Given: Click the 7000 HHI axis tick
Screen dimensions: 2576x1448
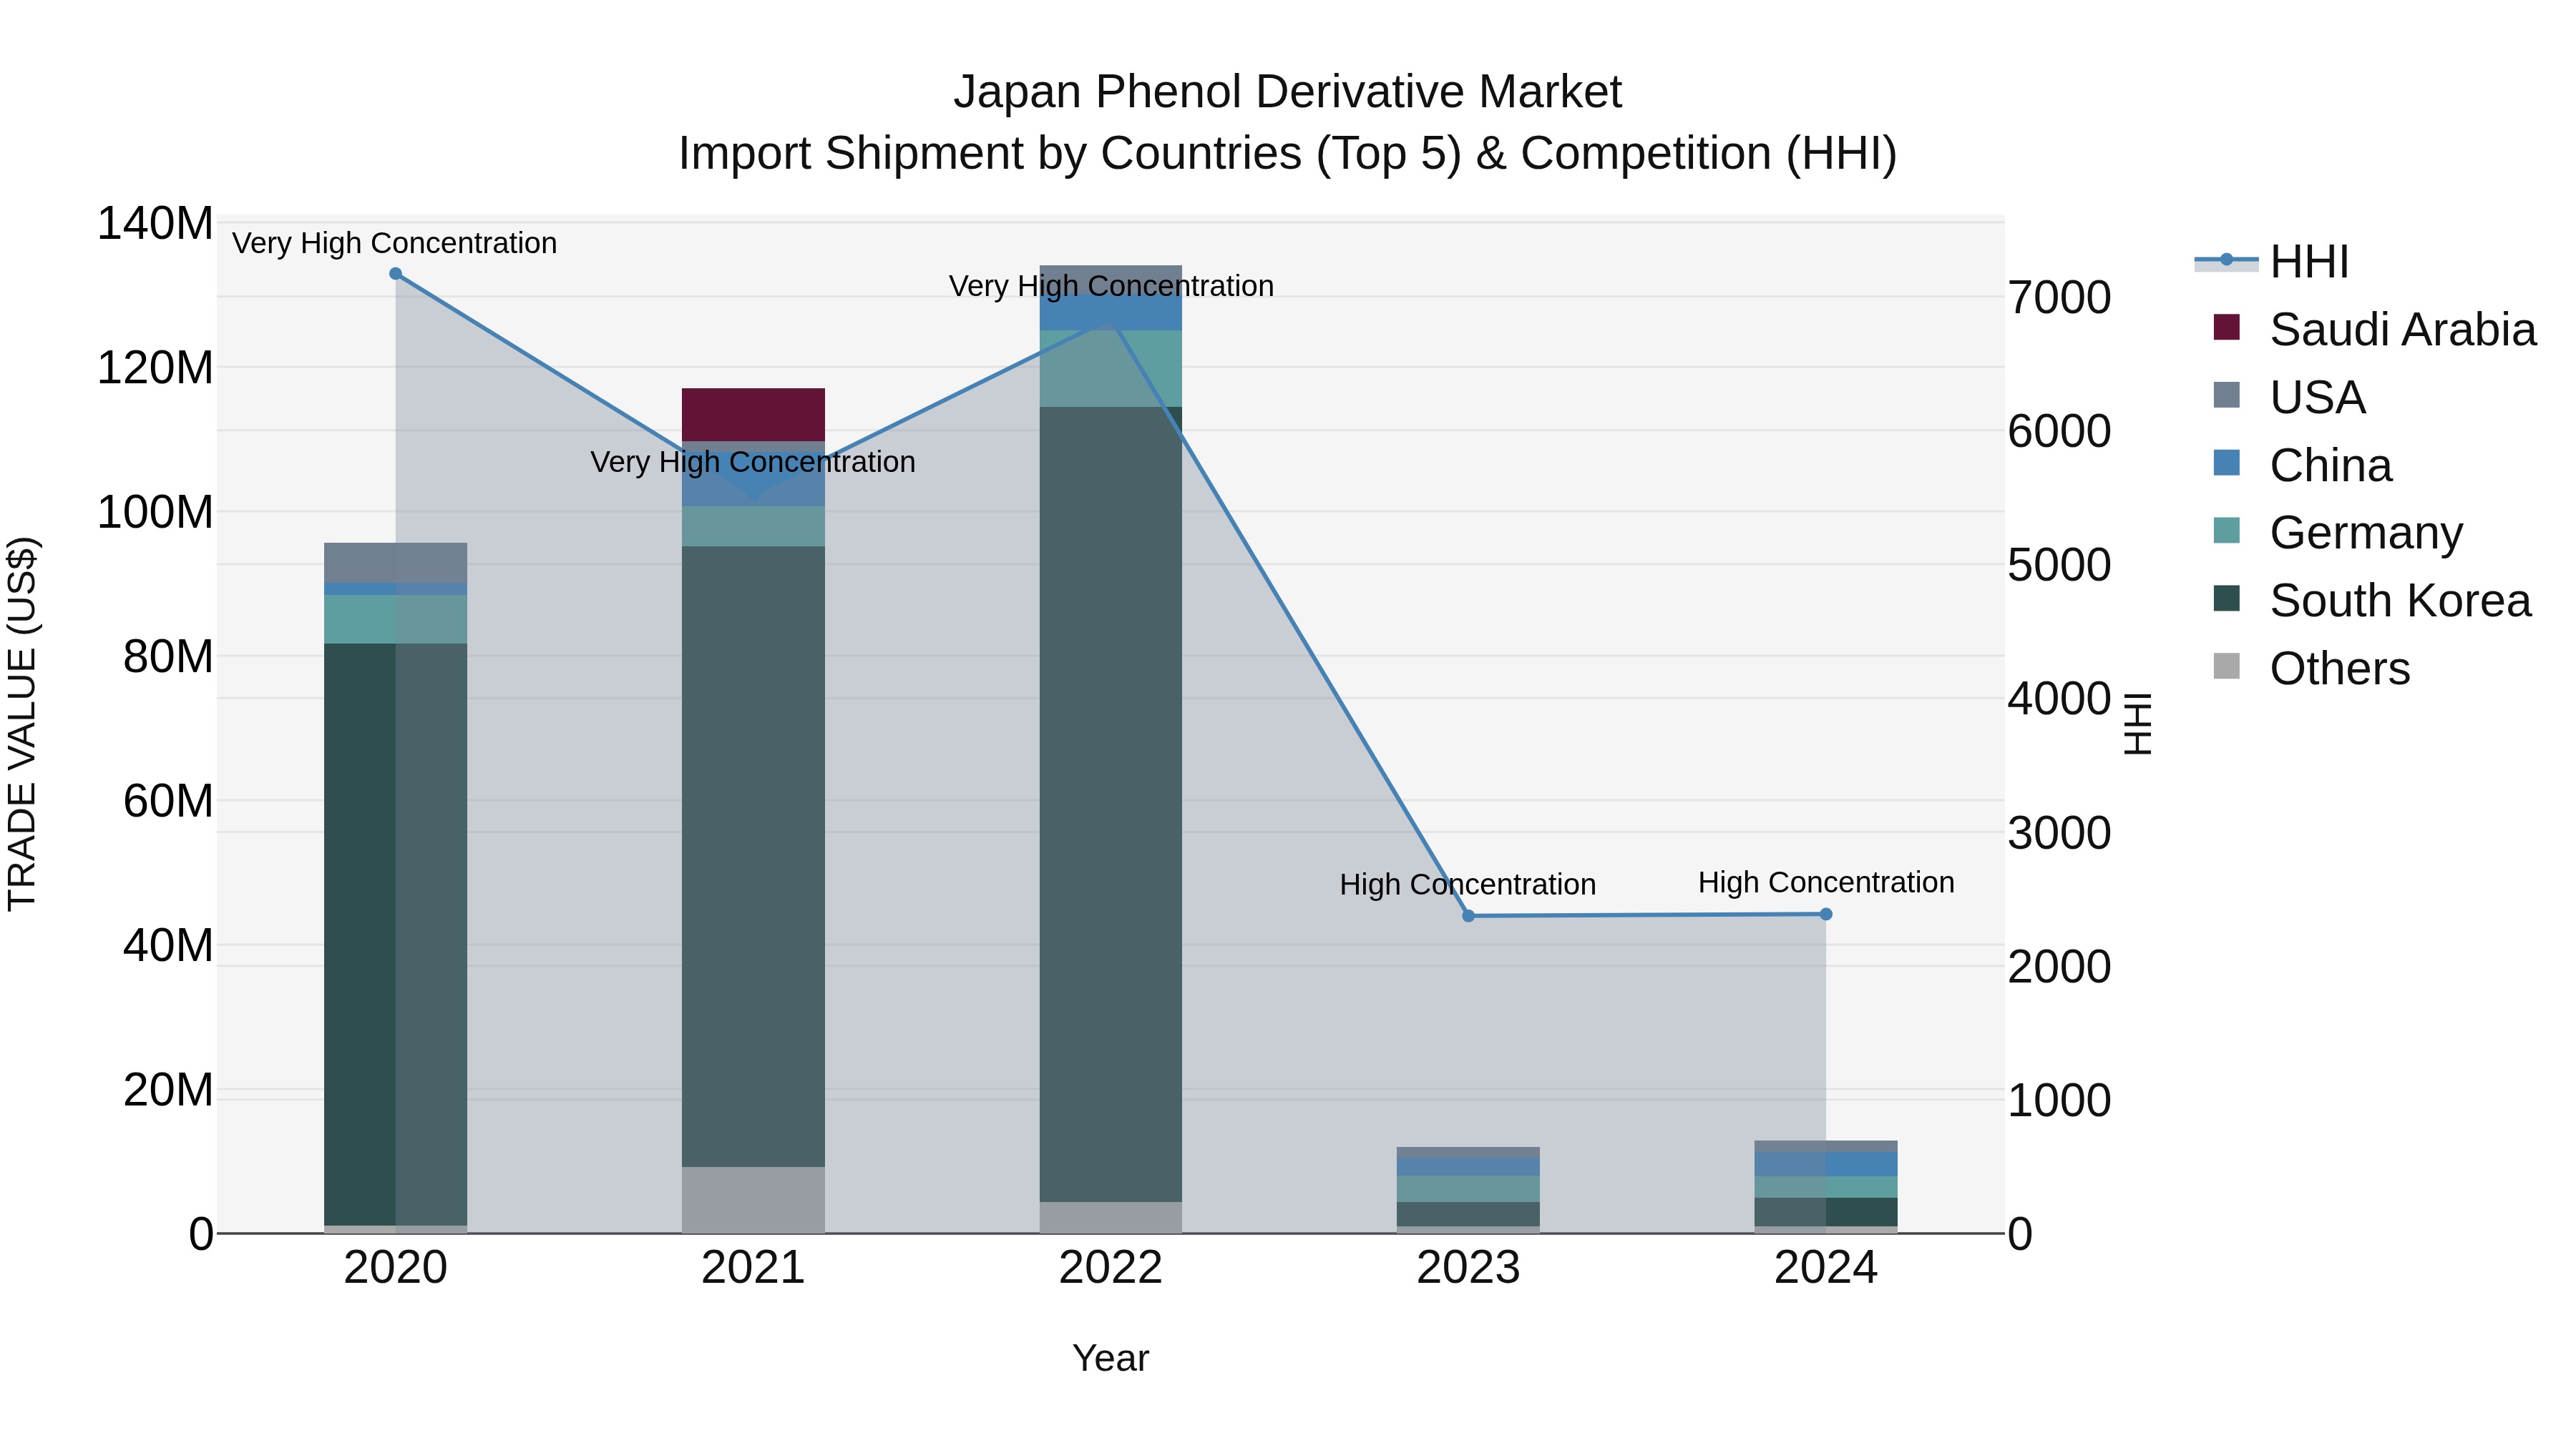Looking at the screenshot, I should [2059, 297].
